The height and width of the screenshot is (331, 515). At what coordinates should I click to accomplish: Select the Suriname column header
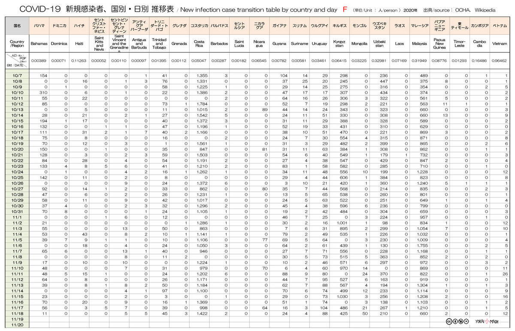[299, 43]
